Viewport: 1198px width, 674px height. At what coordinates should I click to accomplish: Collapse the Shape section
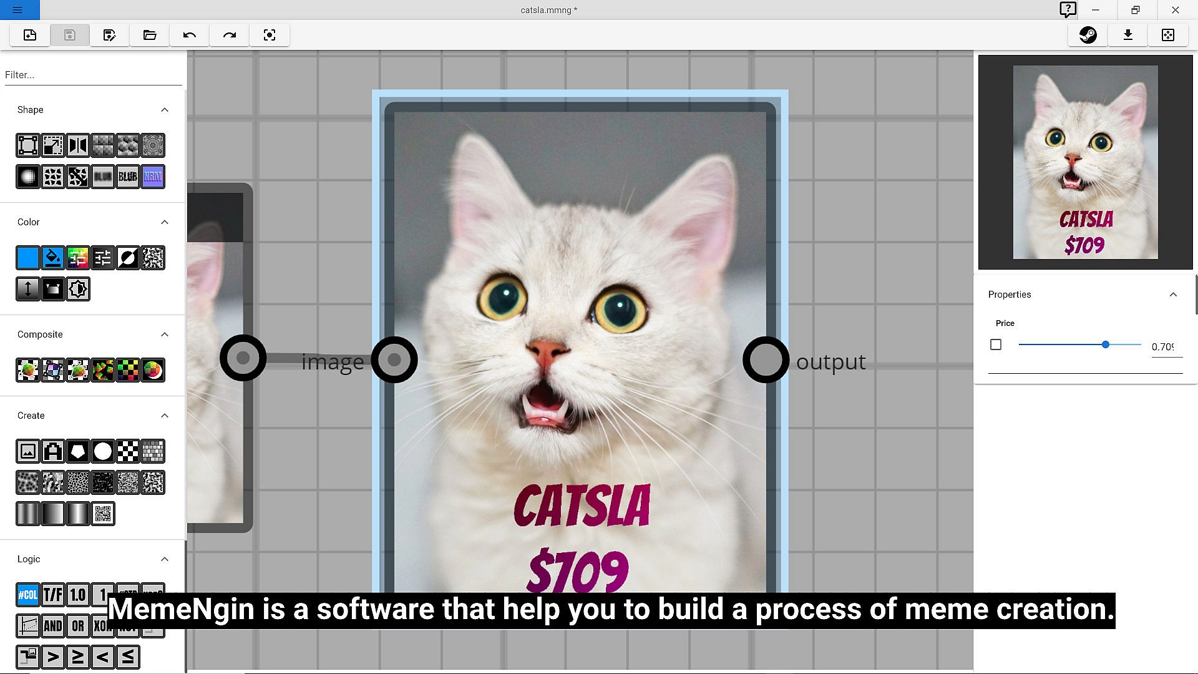click(x=165, y=110)
